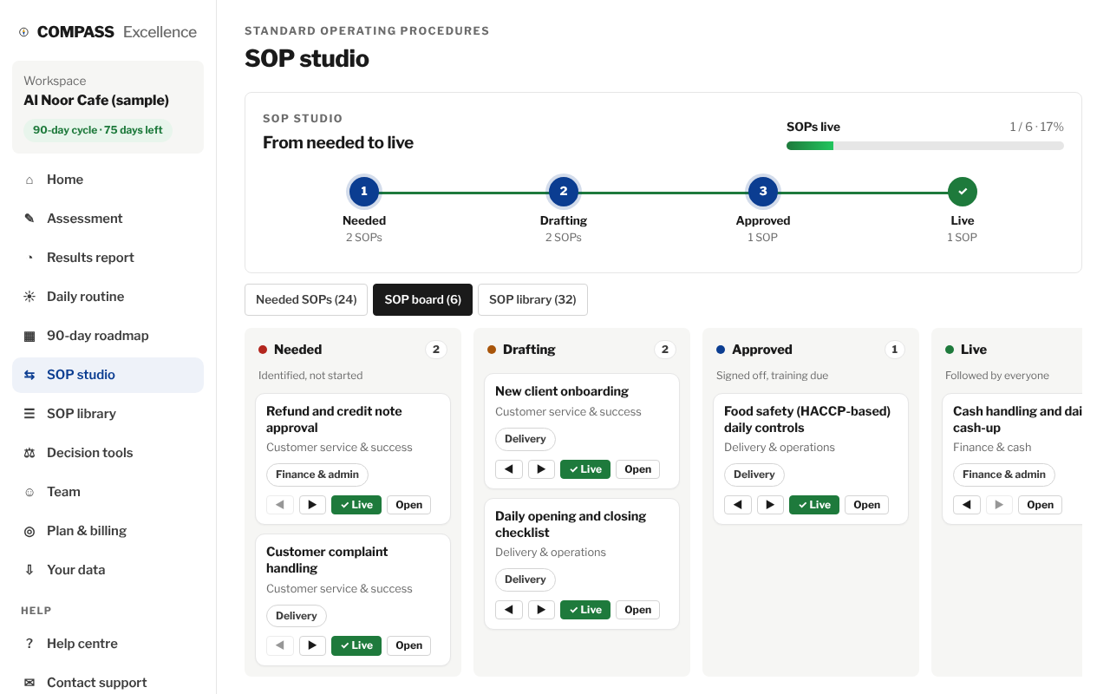1110x694 pixels.
Task: Click the Daily routine sun icon
Action: [29, 297]
